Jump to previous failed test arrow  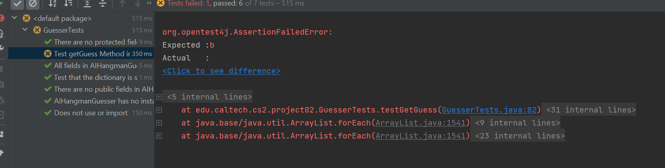(122, 4)
